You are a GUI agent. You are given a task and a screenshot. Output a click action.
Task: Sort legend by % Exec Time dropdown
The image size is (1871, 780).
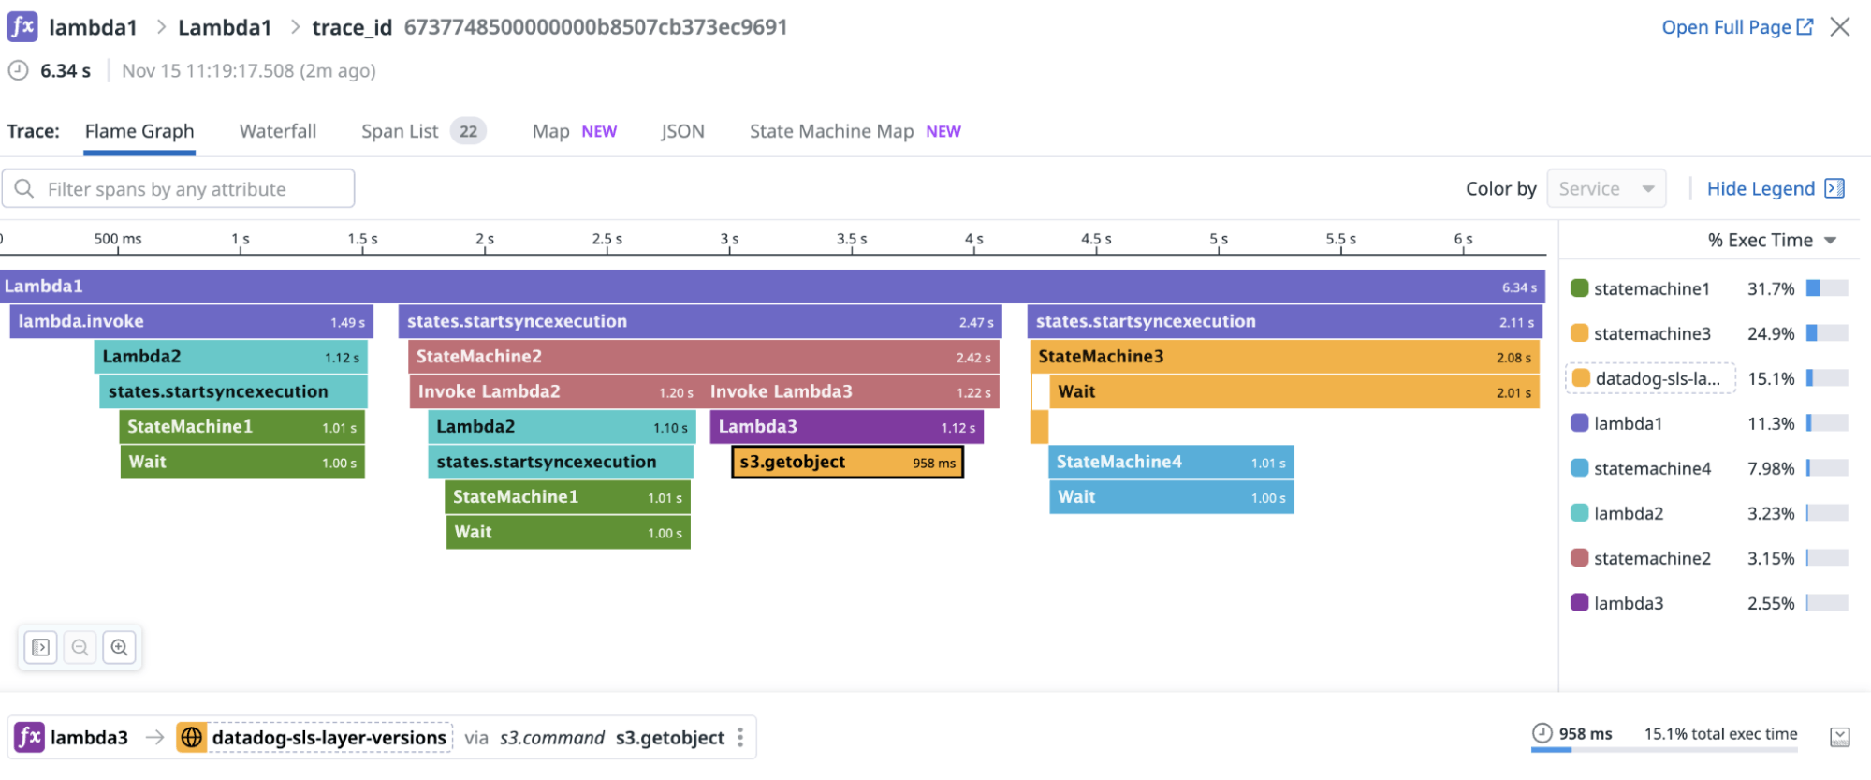[x=1772, y=241]
